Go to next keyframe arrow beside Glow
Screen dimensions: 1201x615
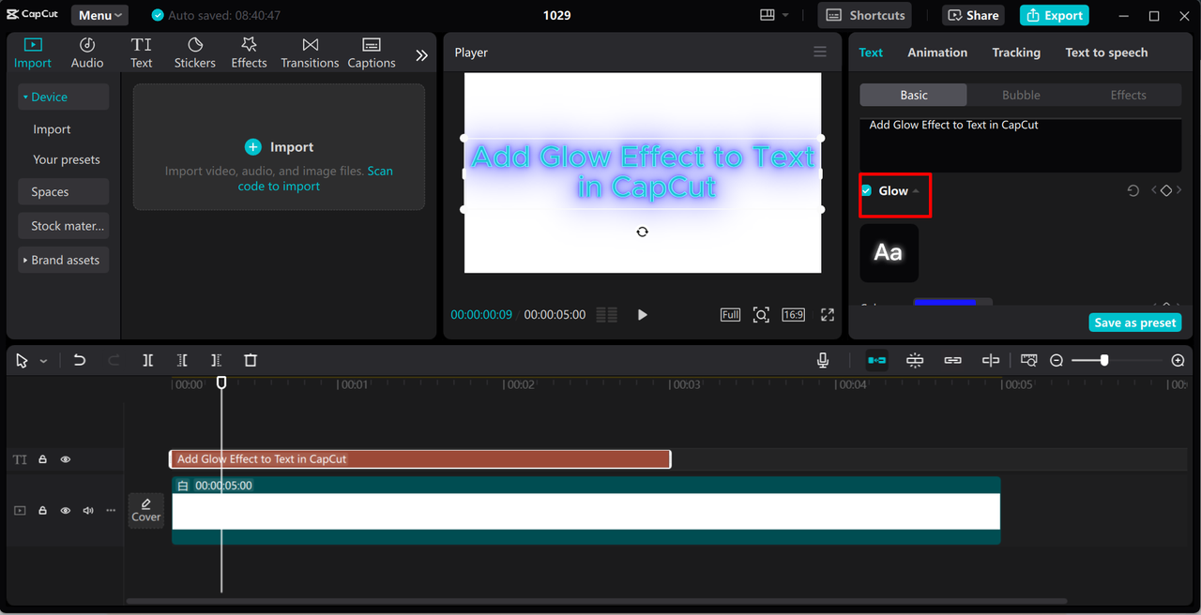click(1178, 190)
